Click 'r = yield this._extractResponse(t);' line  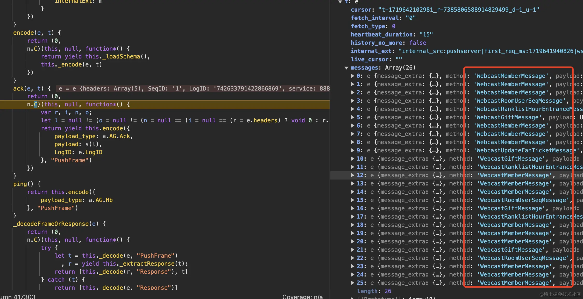128,264
